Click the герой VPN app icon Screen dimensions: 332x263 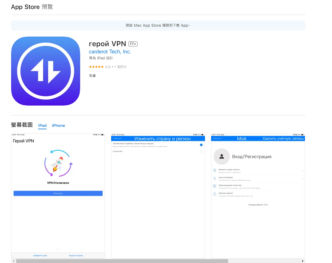pos(46,71)
